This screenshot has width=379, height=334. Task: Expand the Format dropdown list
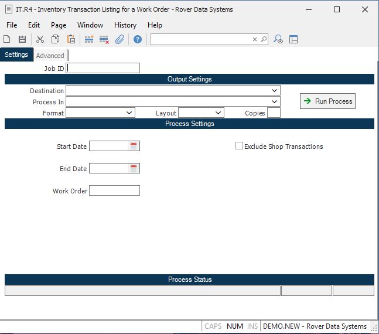pyautogui.click(x=129, y=113)
